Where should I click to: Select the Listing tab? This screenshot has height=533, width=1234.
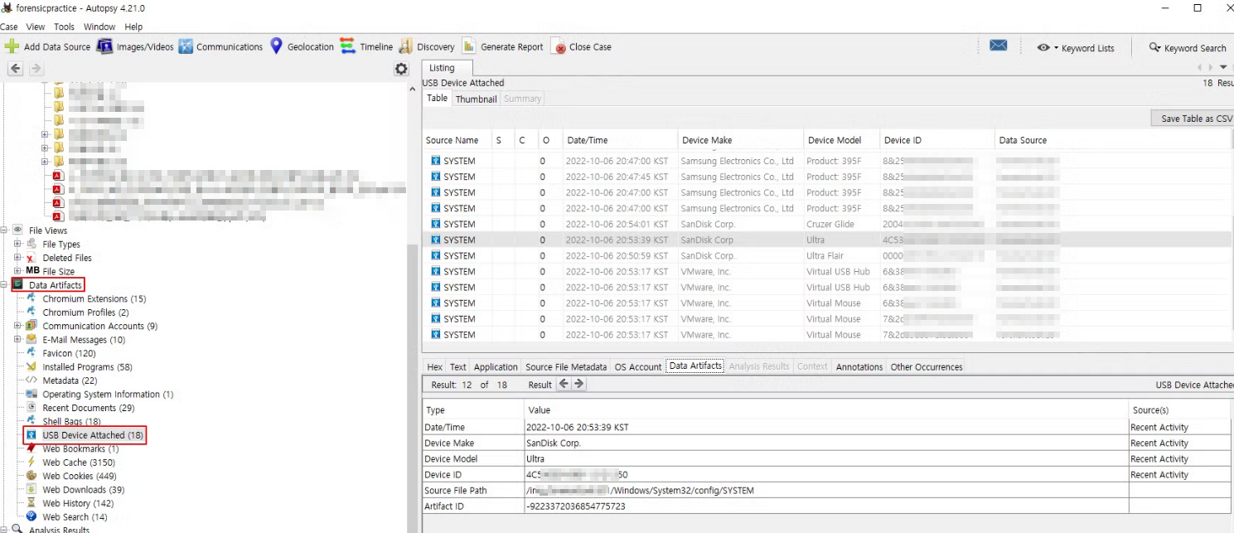(442, 68)
